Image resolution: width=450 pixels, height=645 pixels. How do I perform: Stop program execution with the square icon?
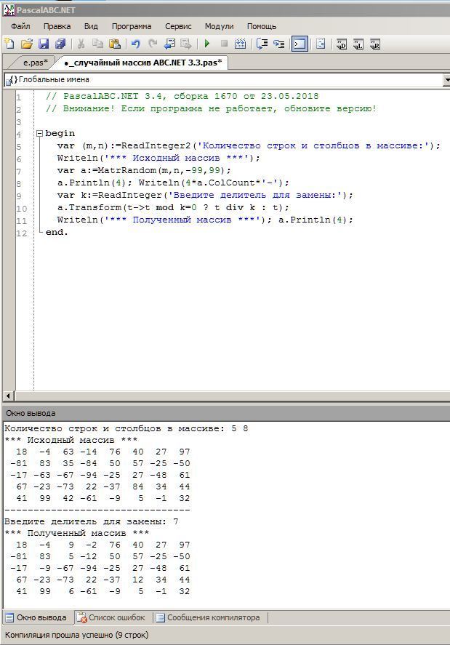224,44
